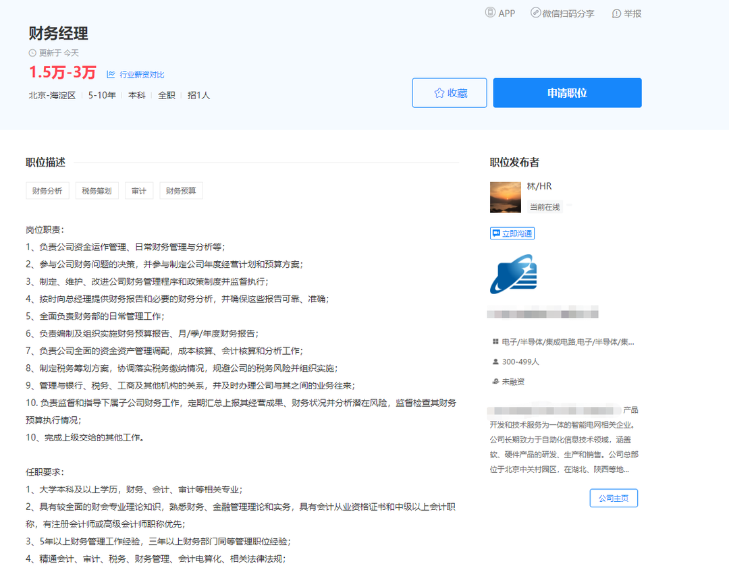Select the 财务预算 skill tag

point(181,191)
